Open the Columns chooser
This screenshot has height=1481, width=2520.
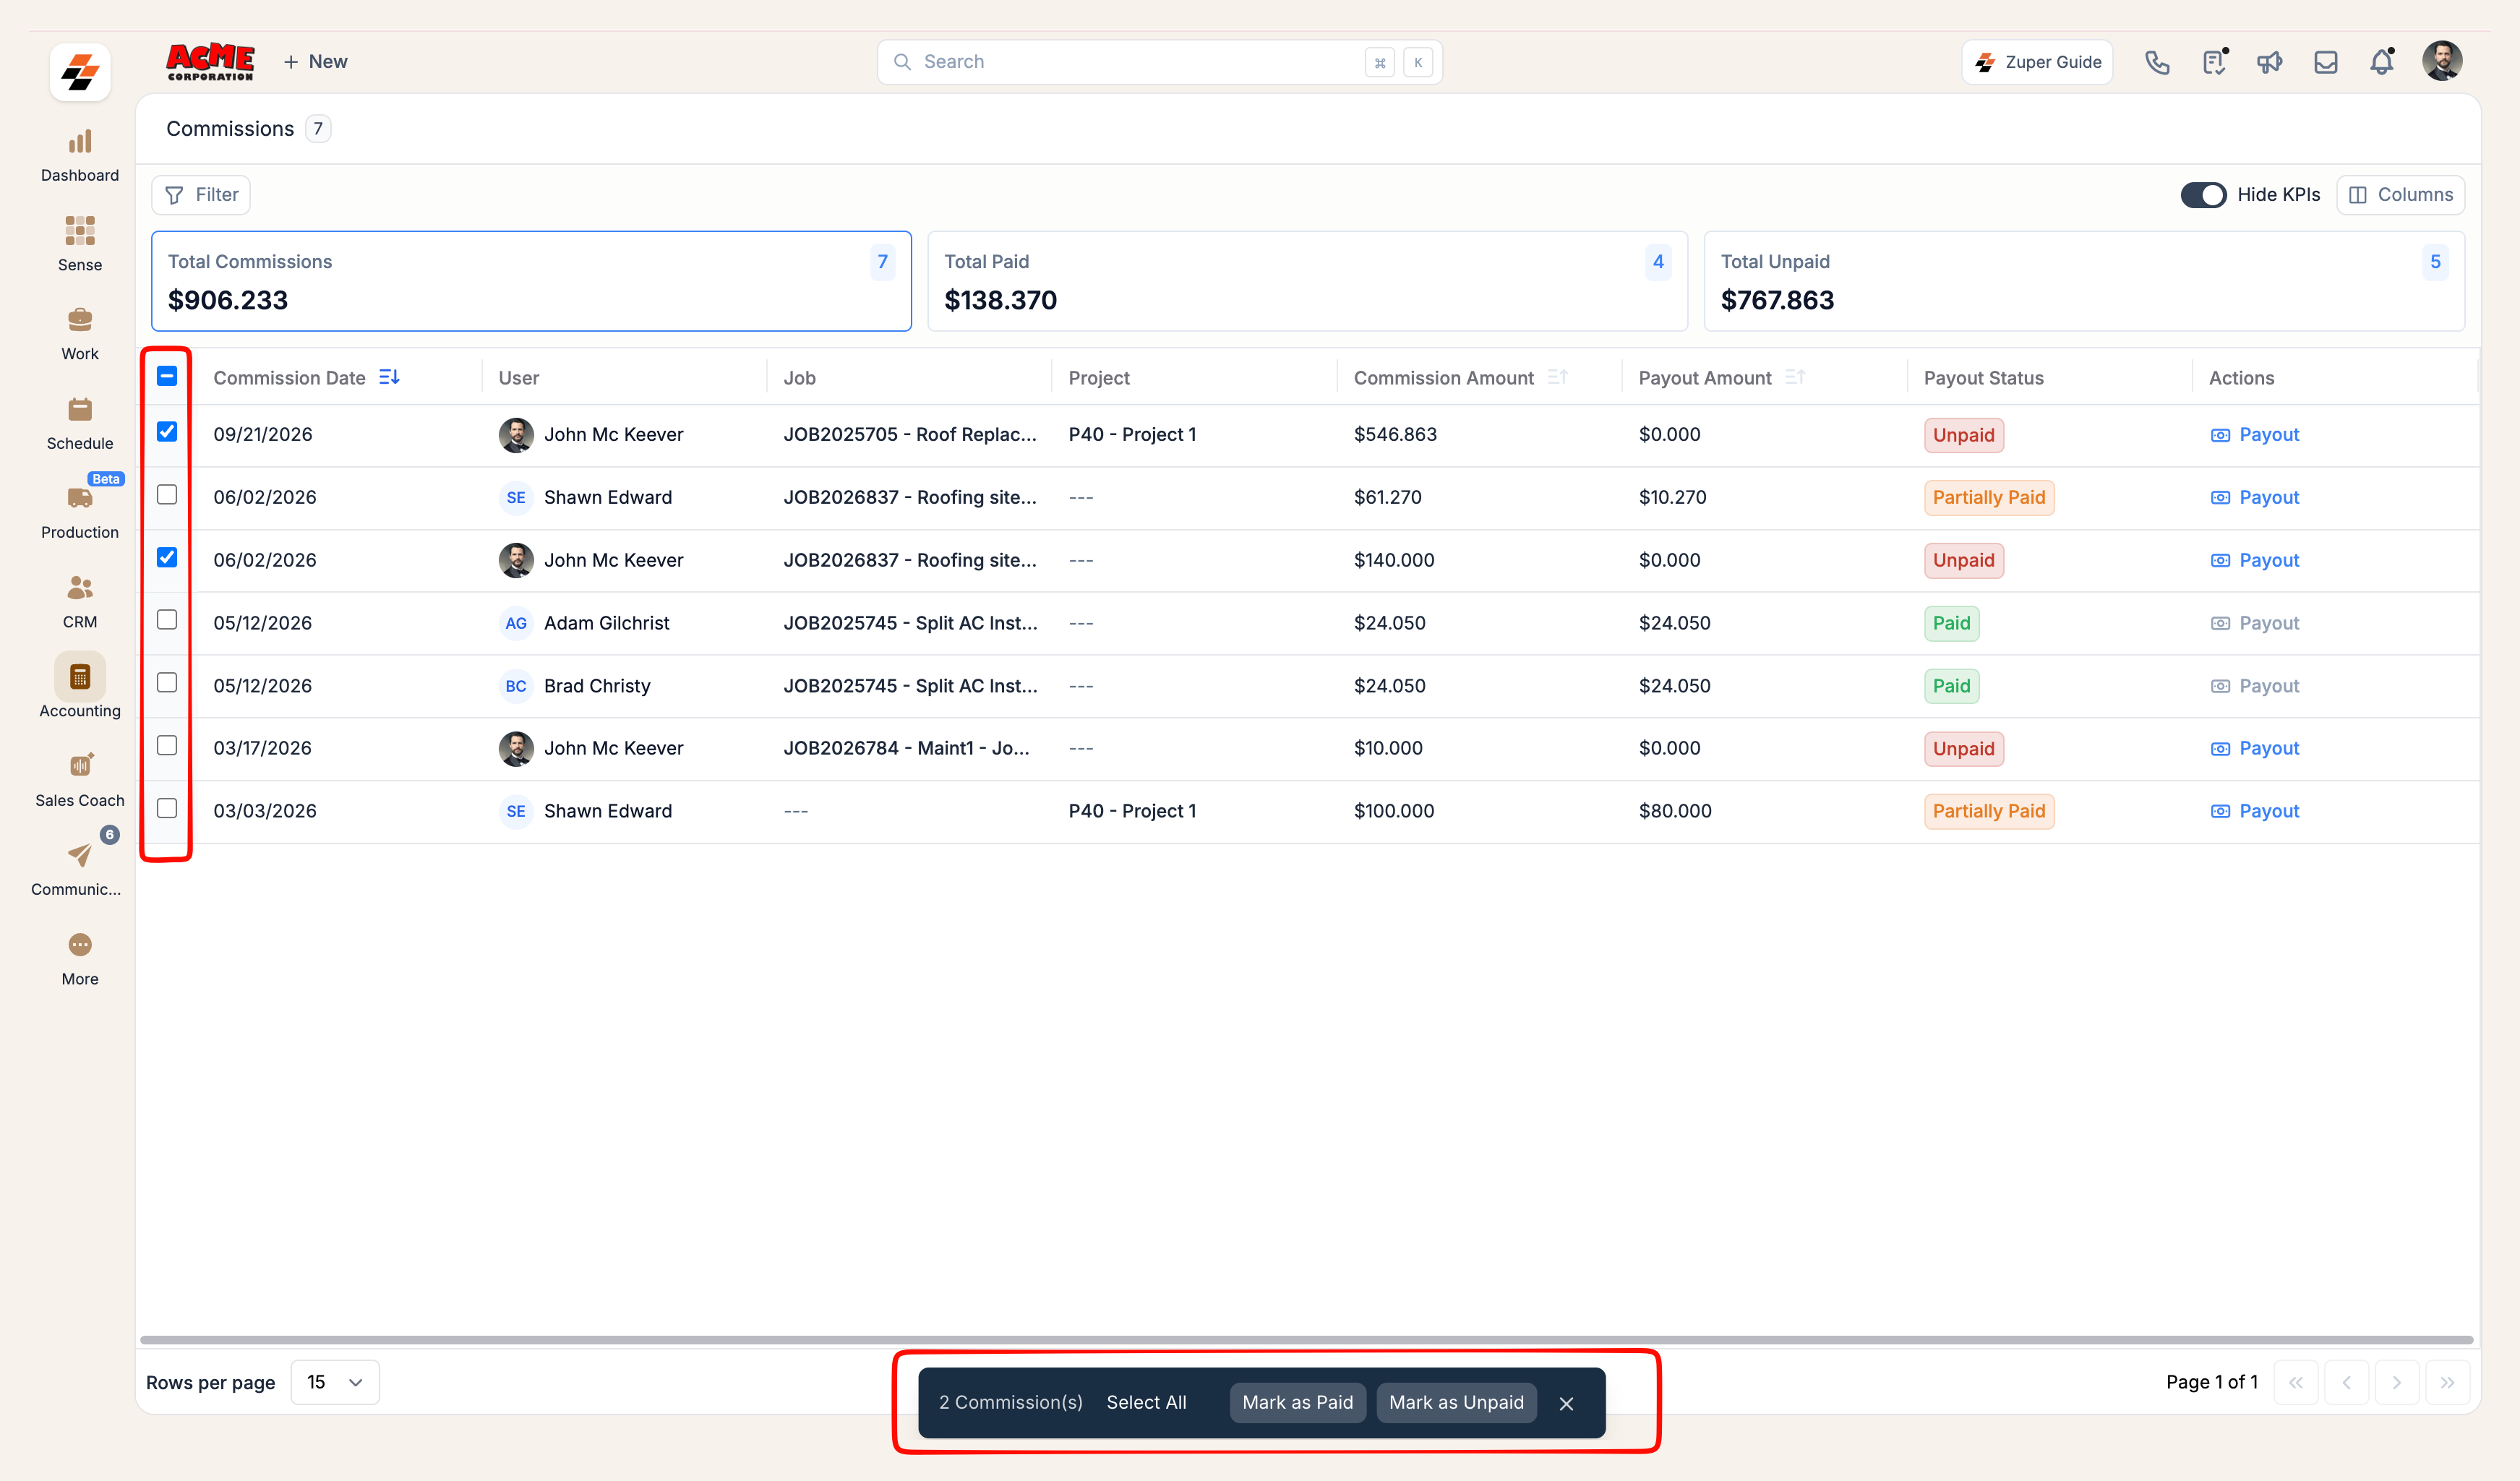pos(2401,195)
